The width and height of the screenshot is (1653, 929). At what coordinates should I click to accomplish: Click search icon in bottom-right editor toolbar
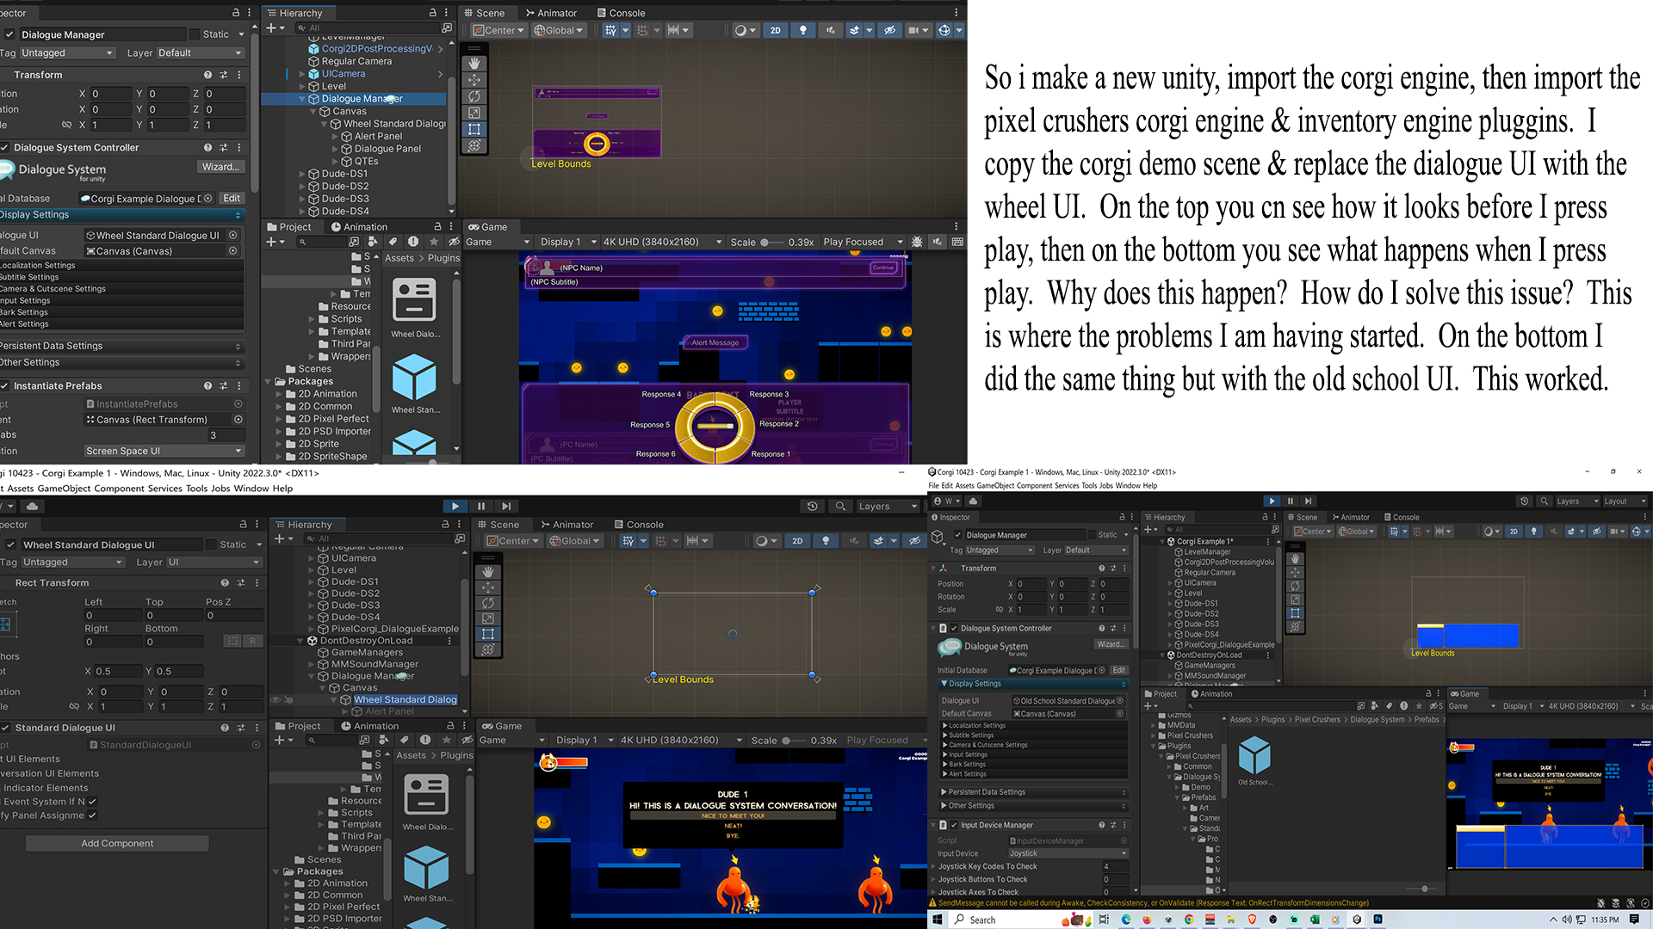pyautogui.click(x=1545, y=501)
